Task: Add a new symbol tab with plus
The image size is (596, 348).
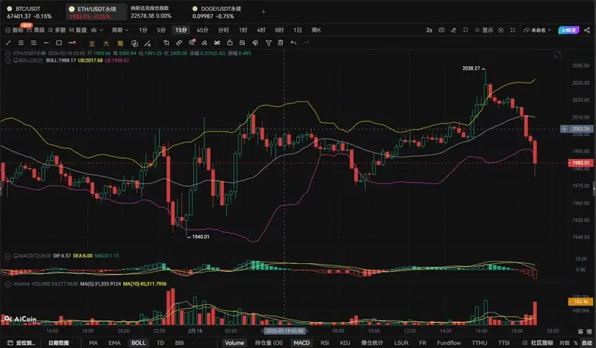Action: [263, 12]
